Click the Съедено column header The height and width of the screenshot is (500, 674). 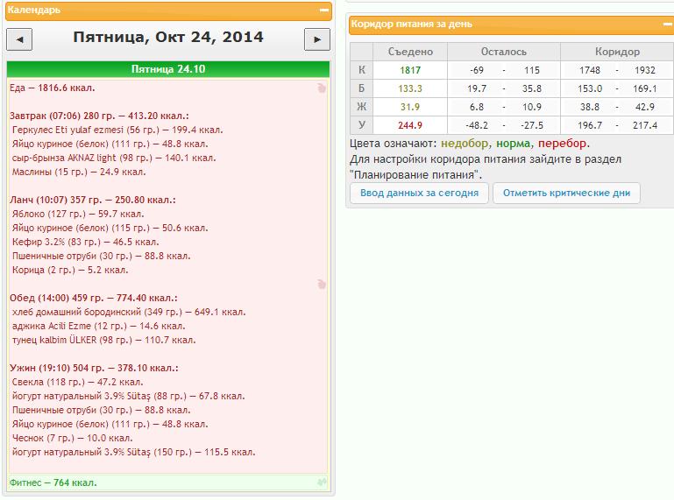(410, 52)
